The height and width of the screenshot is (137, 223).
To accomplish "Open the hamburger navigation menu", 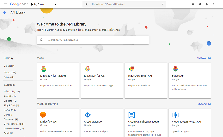I will pos(5,4).
